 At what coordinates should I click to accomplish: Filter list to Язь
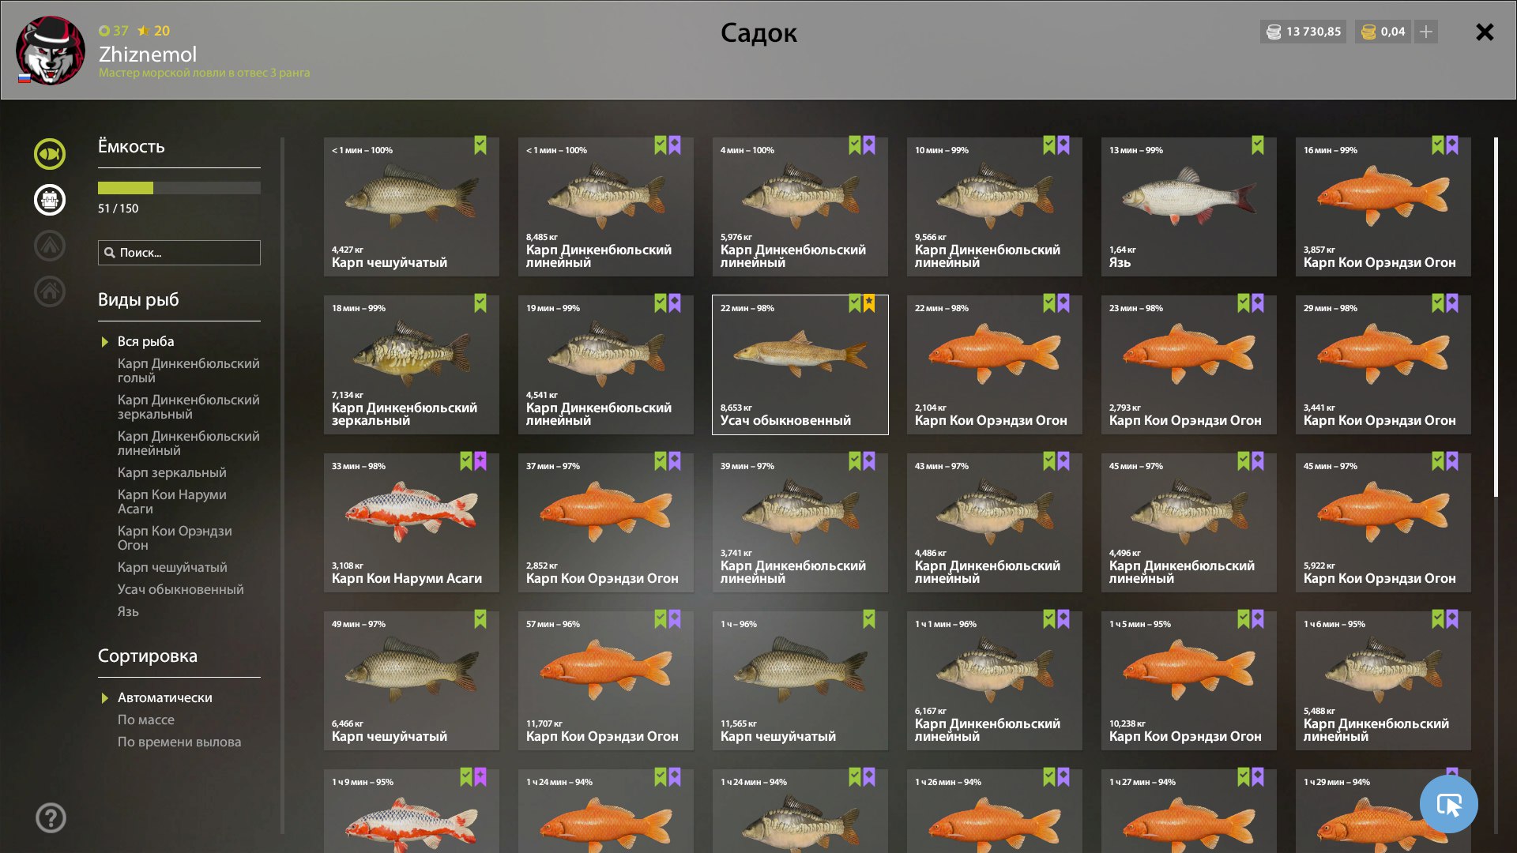(x=128, y=611)
